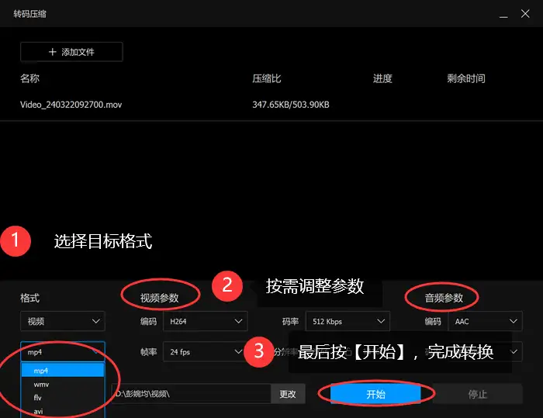This screenshot has width=543, height=418.
Task: Click the 停止 stop button
Action: coord(478,394)
